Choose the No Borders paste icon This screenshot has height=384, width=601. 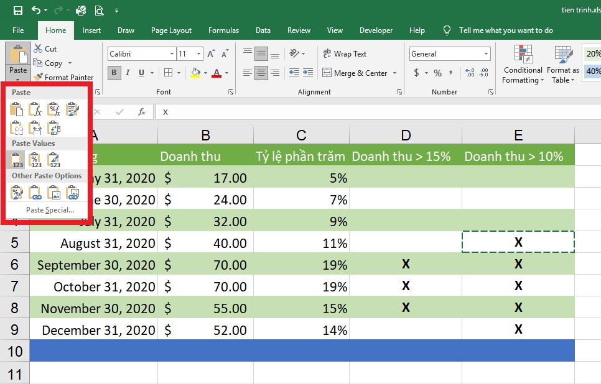click(16, 128)
